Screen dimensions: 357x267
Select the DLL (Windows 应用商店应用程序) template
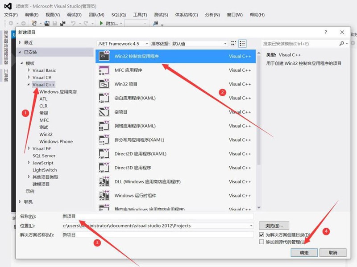pos(105,181)
